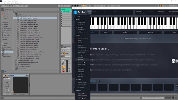Open the SONGS dropdown in Scaler
This screenshot has height=100, width=178.
125,32
